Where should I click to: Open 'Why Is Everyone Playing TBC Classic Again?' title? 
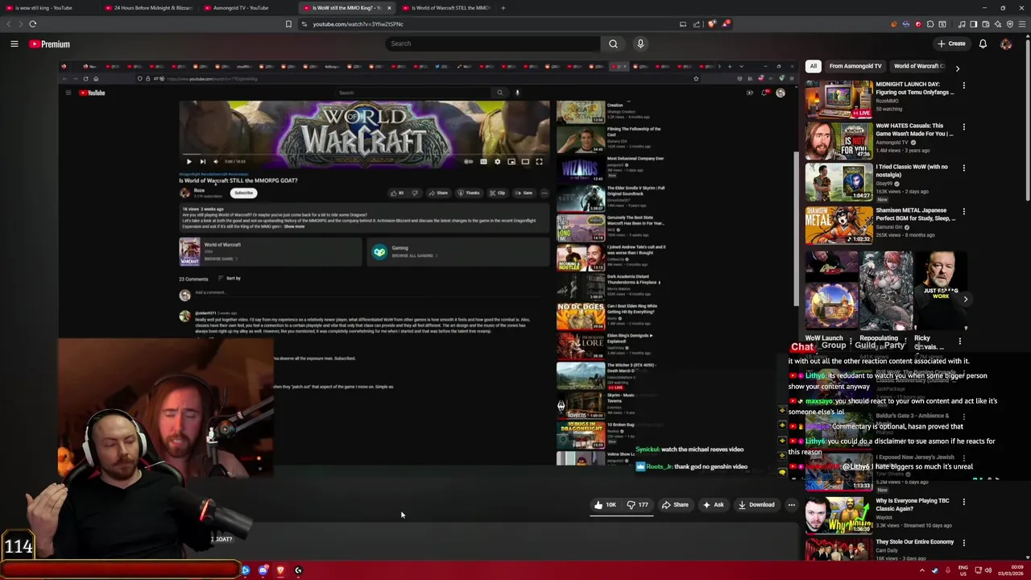point(913,505)
